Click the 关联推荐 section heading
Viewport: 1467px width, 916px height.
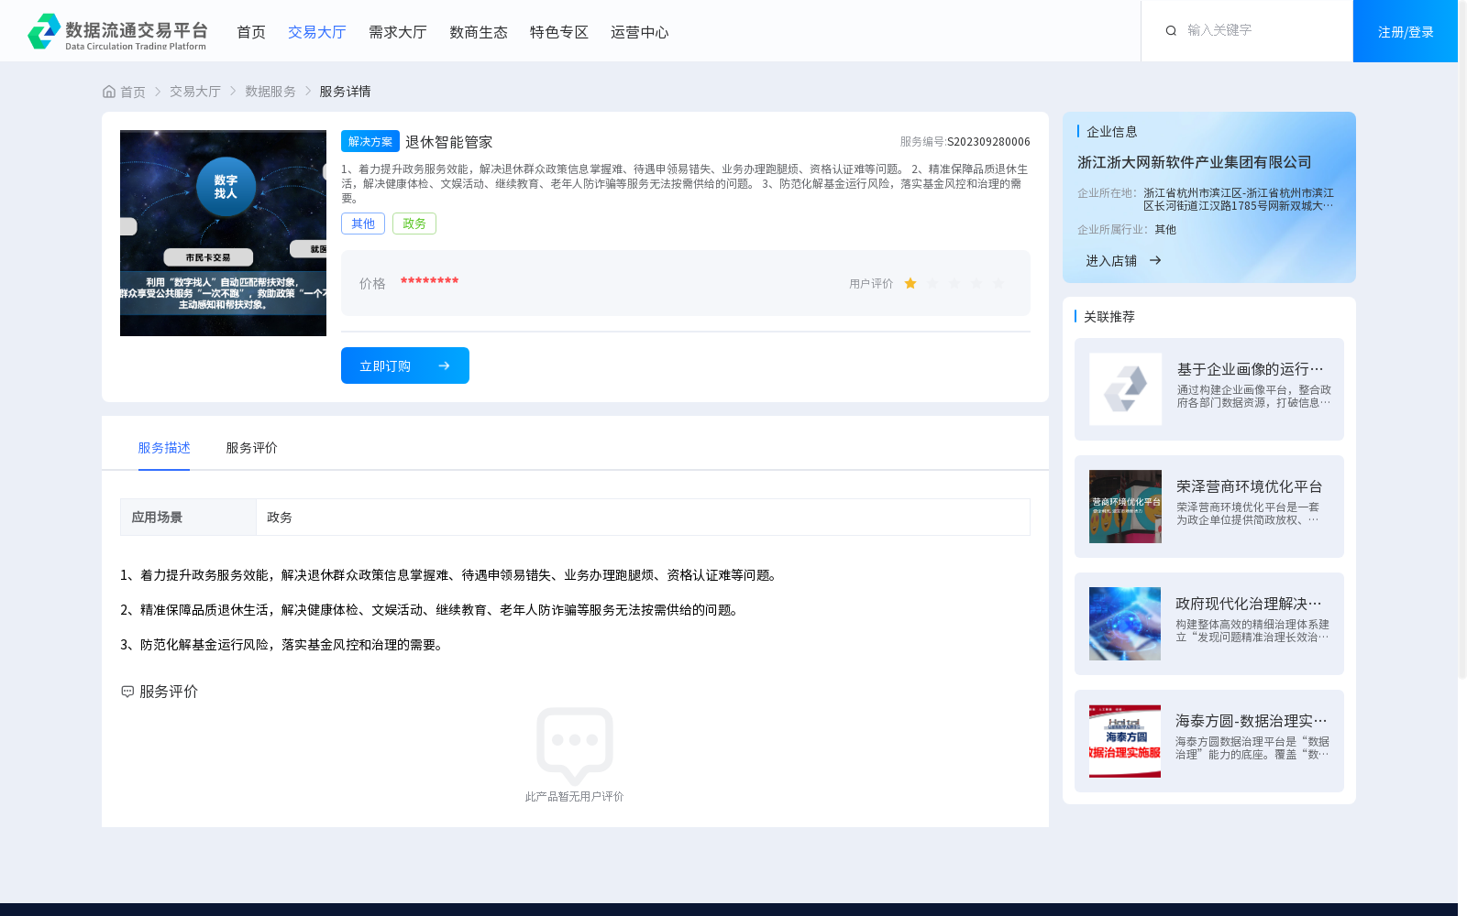pos(1109,316)
